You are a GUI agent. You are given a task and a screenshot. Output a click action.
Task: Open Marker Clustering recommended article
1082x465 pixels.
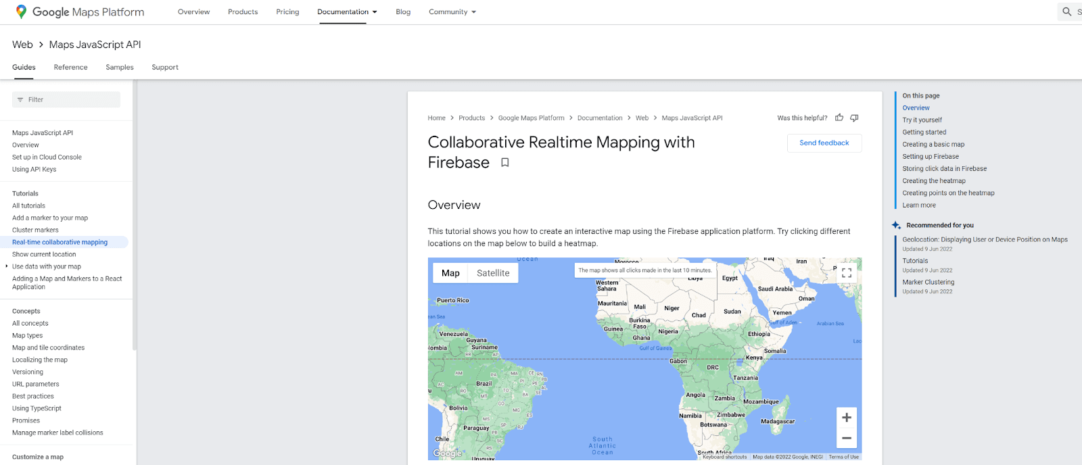pyautogui.click(x=928, y=283)
